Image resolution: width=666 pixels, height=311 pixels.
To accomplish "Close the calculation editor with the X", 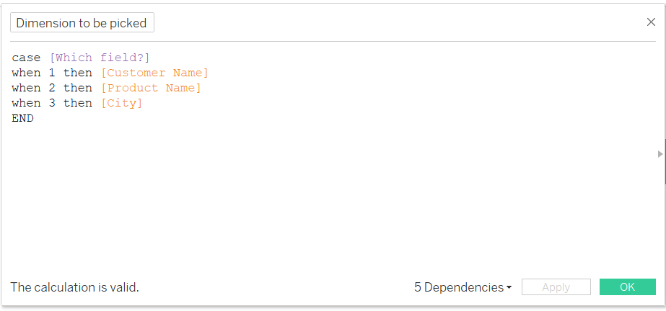I will (x=651, y=22).
